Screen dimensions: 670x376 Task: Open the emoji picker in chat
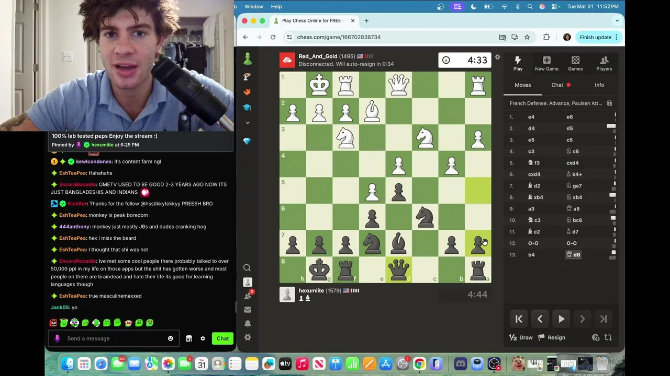click(x=170, y=338)
